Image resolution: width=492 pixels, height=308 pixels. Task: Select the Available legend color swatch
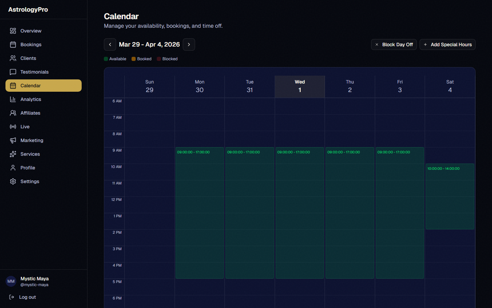106,59
